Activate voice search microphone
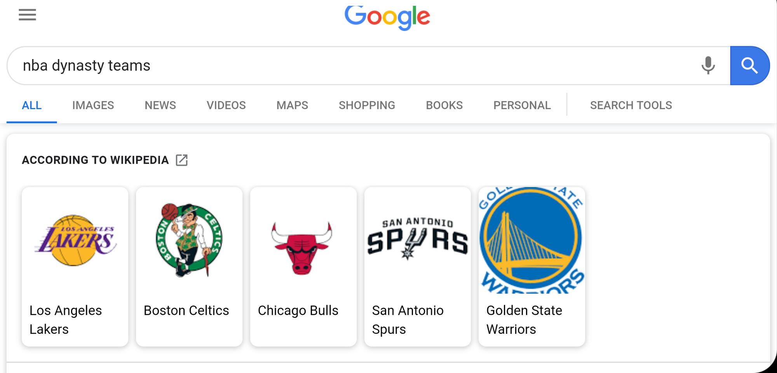This screenshot has width=777, height=373. click(708, 65)
